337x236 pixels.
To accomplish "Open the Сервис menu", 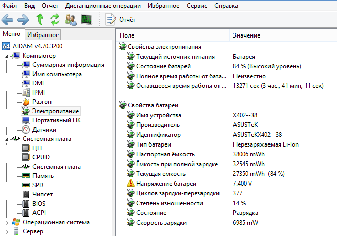I will pyautogui.click(x=197, y=6).
